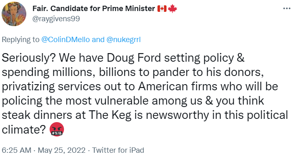292x154 pixels.
Task: Open the 'Twitter for iPad' source link
Action: (x=118, y=150)
